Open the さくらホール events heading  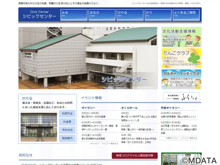[x=129, y=108]
